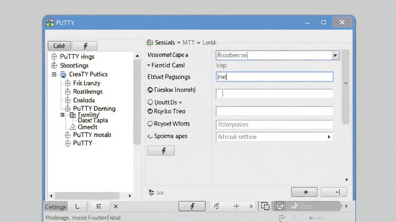Image resolution: width=396 pixels, height=222 pixels.
Task: Select Shoottings tree node
Action: (74, 66)
